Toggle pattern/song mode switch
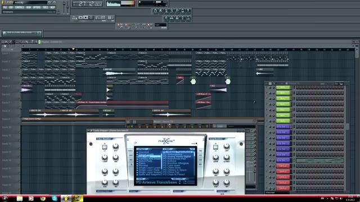Image resolution: width=360 pixels, height=202 pixels. [74, 17]
